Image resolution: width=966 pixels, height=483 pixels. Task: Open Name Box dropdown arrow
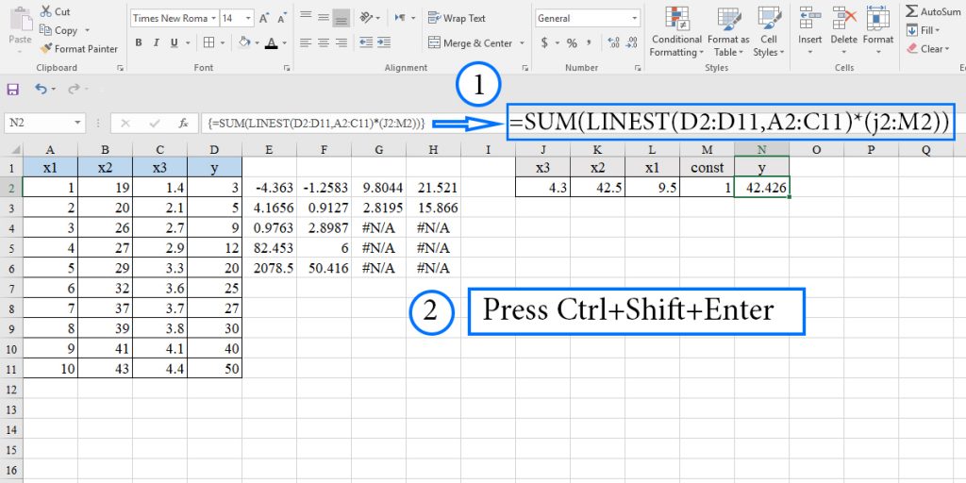pyautogui.click(x=77, y=124)
